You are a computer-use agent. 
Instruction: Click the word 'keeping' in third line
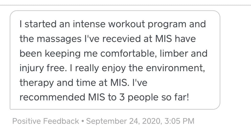(x=62, y=54)
